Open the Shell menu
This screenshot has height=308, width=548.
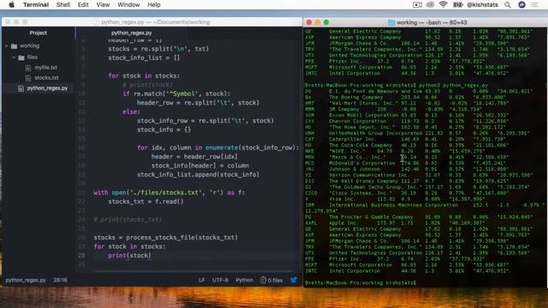click(x=63, y=4)
